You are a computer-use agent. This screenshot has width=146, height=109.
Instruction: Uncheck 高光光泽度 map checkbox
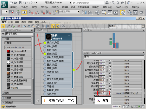(110, 63)
